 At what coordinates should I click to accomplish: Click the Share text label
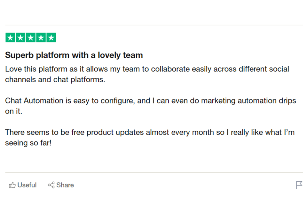coord(65,185)
